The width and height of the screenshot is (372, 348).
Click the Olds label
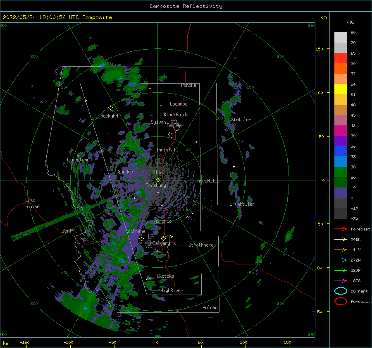tap(157, 173)
